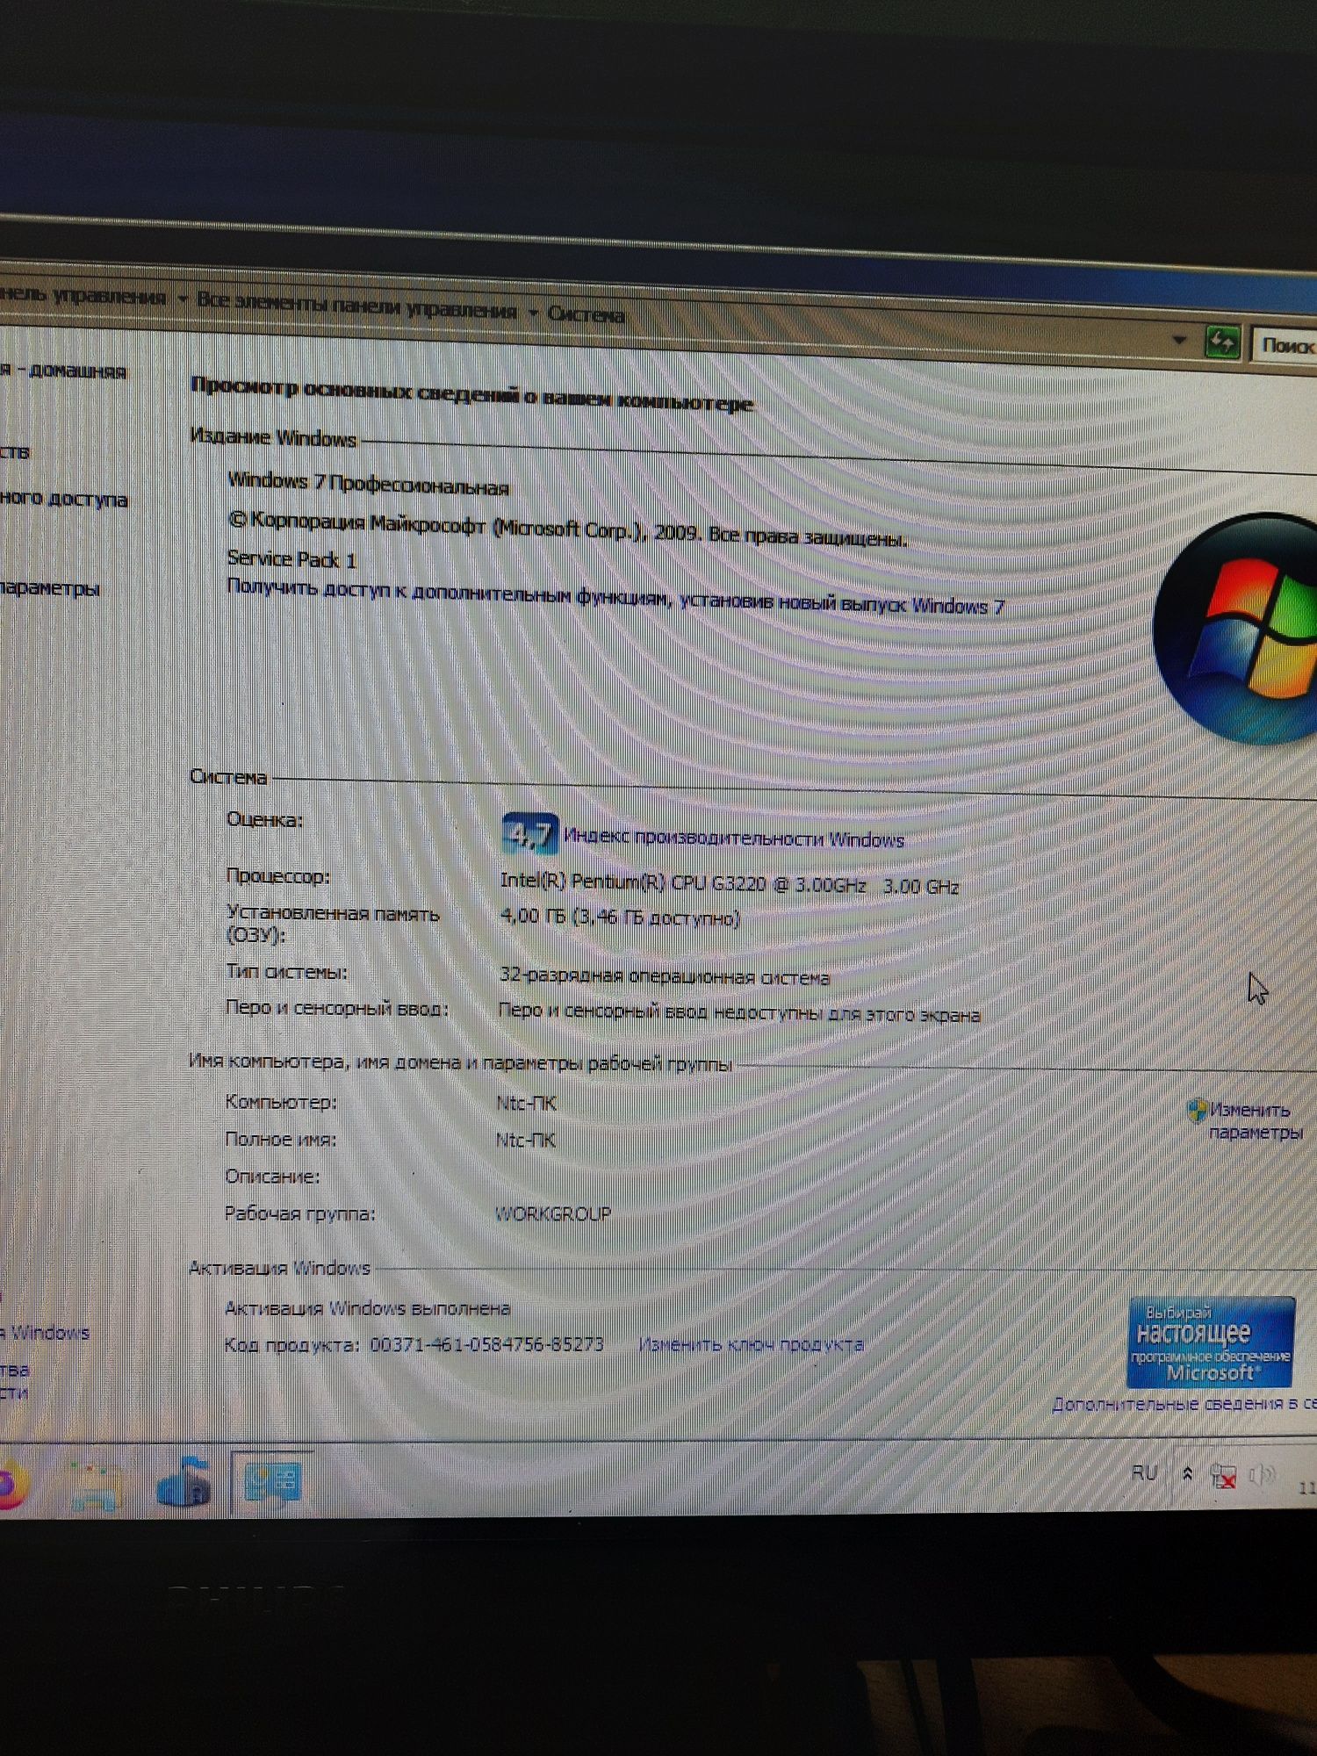Click the network tray icon with red X
This screenshot has height=1756, width=1317.
tap(1224, 1475)
